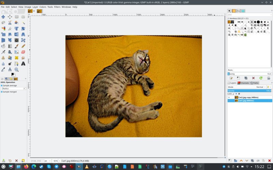Open the Colors menu

[43, 7]
